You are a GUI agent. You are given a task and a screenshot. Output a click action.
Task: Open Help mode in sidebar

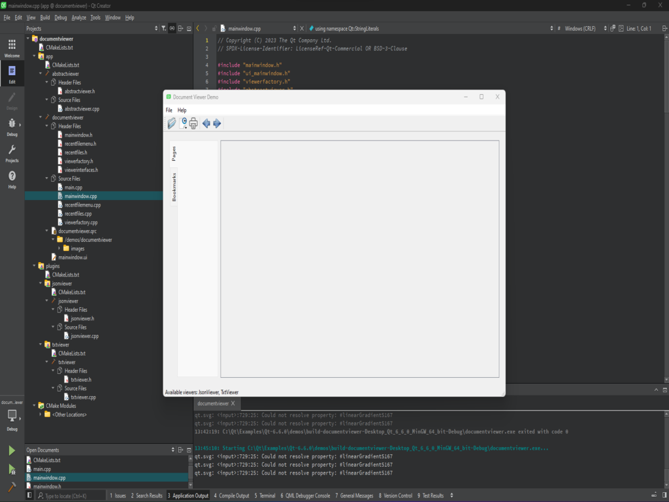12,180
